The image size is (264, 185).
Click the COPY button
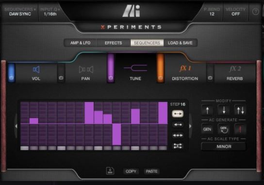coord(131,171)
